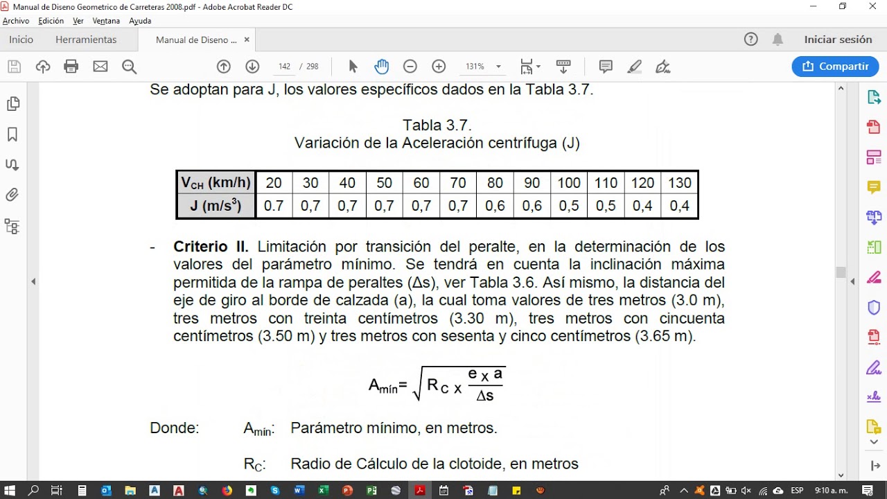Open Create PDF tool in right pane
This screenshot has height=499, width=887.
[x=874, y=128]
